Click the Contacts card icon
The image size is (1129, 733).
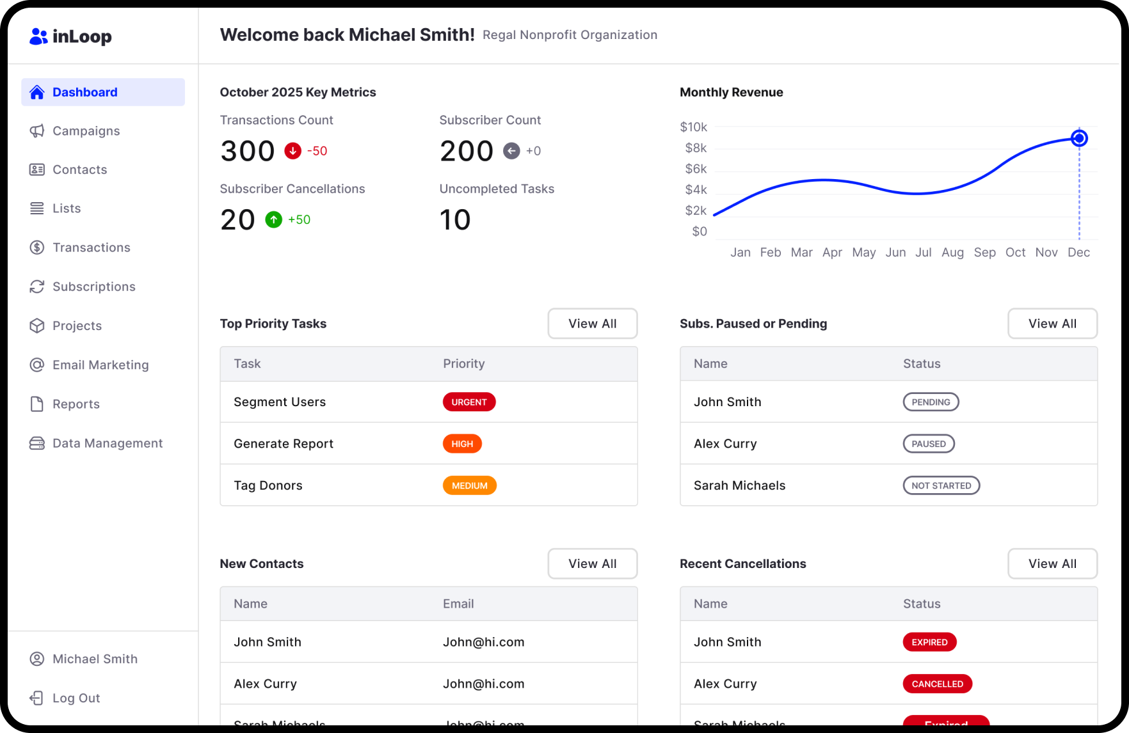[x=37, y=169]
